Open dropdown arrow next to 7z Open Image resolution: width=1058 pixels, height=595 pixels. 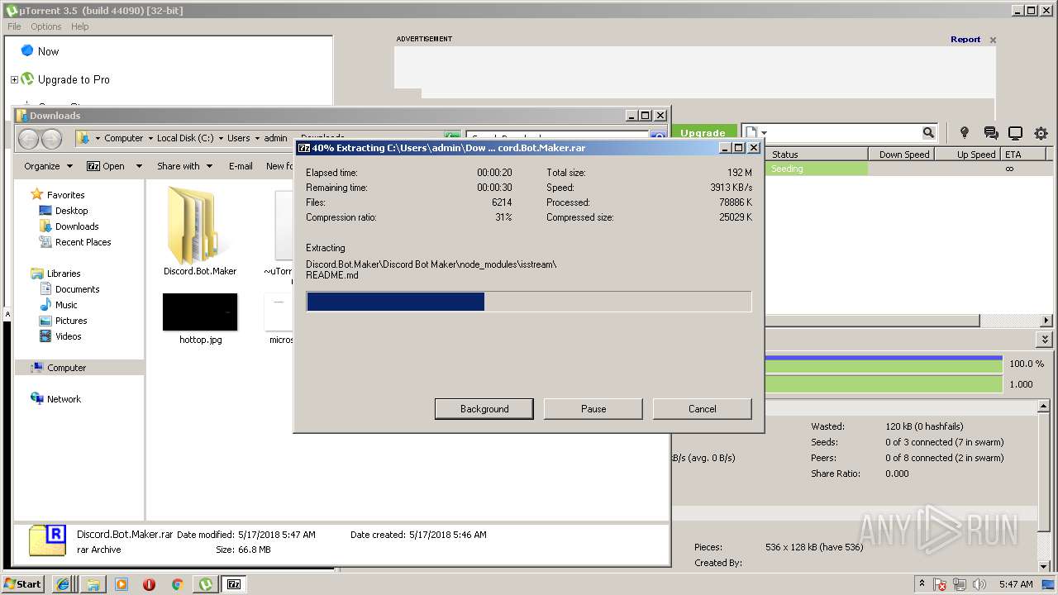point(139,166)
